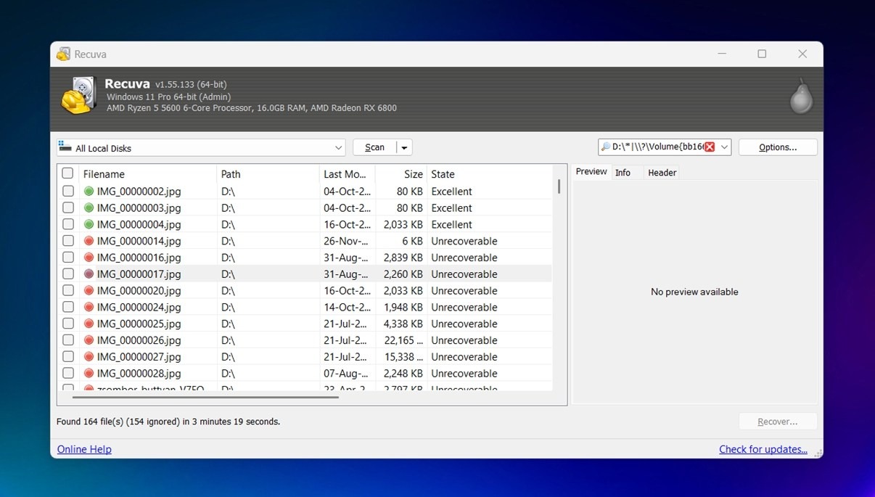Expand the filename or path filter dropdown
The height and width of the screenshot is (497, 875).
click(723, 147)
